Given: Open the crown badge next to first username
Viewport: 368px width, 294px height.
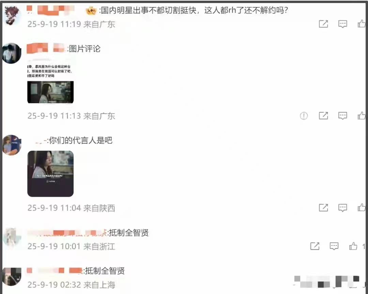Looking at the screenshot, I should coord(91,11).
